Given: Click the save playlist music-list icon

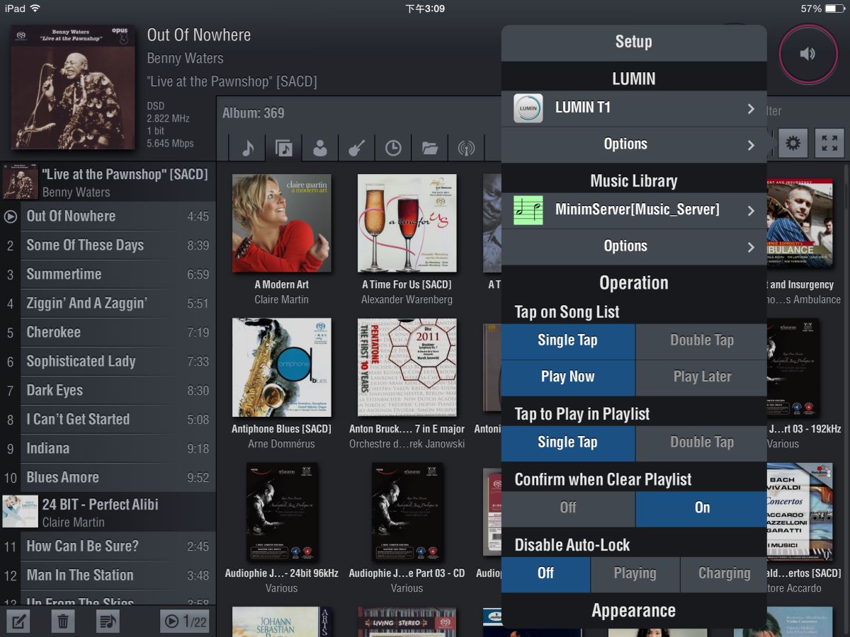Looking at the screenshot, I should 108,621.
